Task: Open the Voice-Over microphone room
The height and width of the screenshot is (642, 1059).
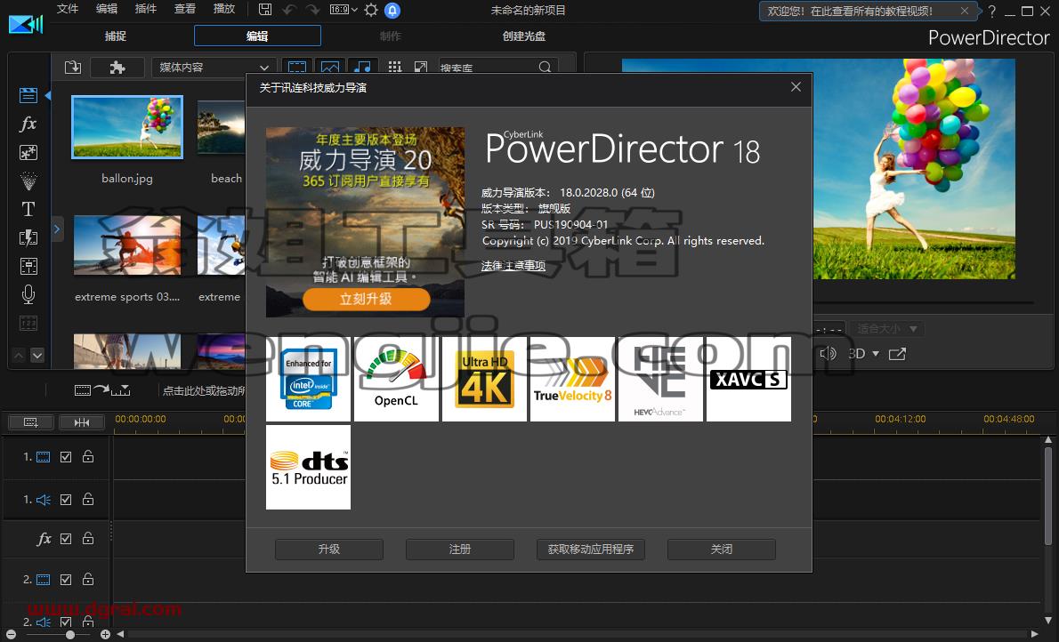Action: pos(28,294)
